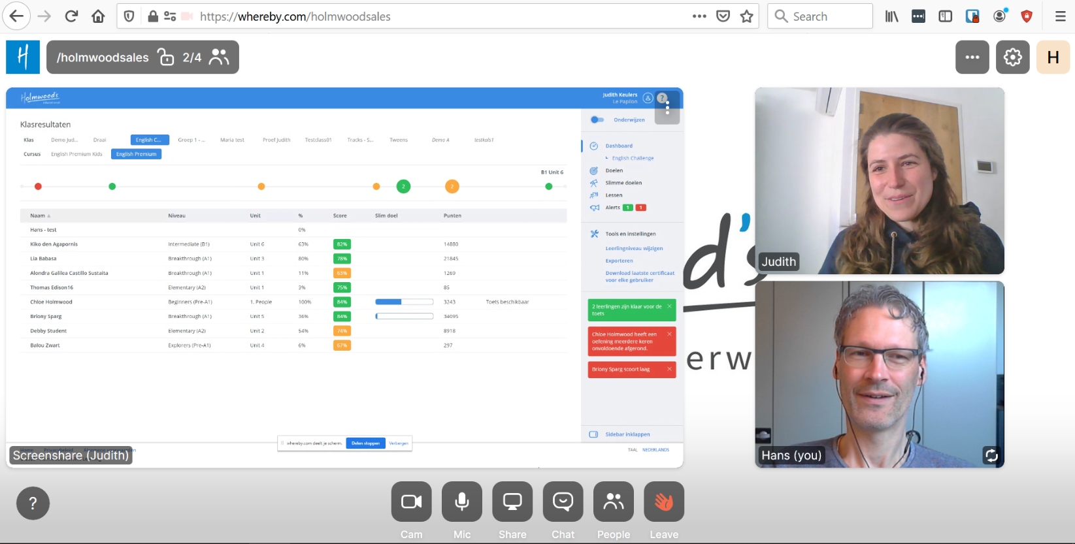Select the English C... class tab
This screenshot has height=544, width=1075.
pos(150,140)
